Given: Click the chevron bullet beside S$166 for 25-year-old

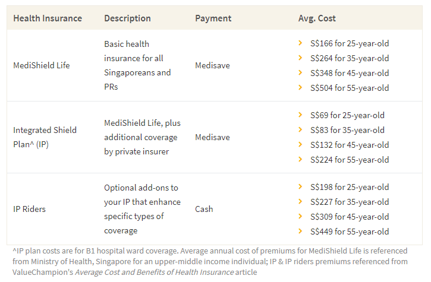Looking at the screenshot, I should point(301,43).
